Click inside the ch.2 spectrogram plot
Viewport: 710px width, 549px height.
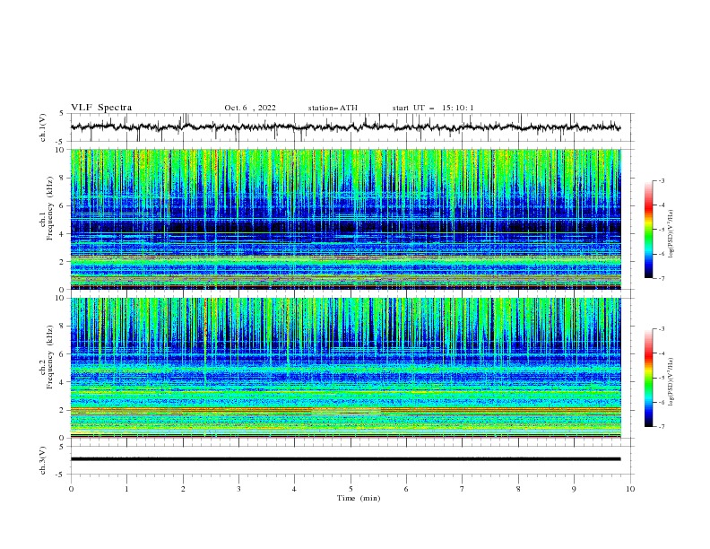[x=345, y=368]
